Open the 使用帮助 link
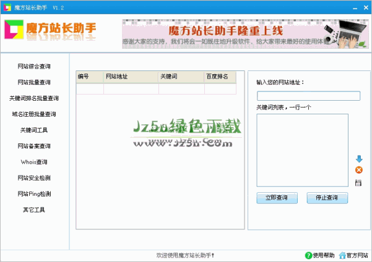Viewport: 372px width, 262px height. point(324,255)
